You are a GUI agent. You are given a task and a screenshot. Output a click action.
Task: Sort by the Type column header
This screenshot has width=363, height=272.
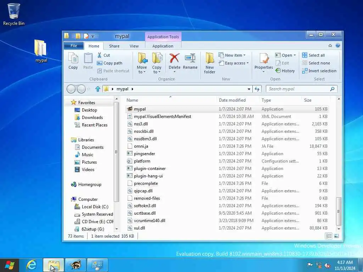coord(281,100)
